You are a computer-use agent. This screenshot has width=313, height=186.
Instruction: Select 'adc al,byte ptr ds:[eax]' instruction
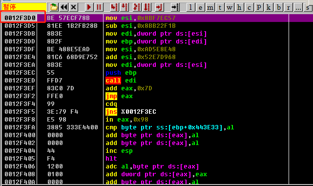tap(152, 166)
